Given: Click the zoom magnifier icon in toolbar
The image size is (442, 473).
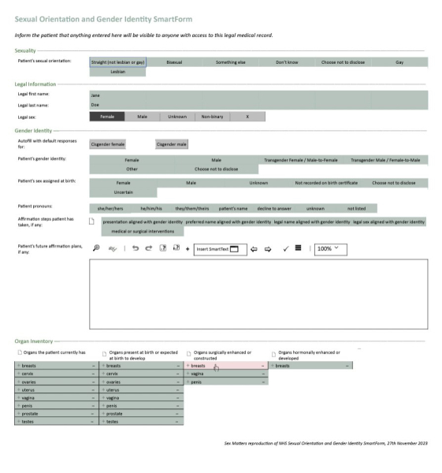Looking at the screenshot, I should pyautogui.click(x=96, y=248).
